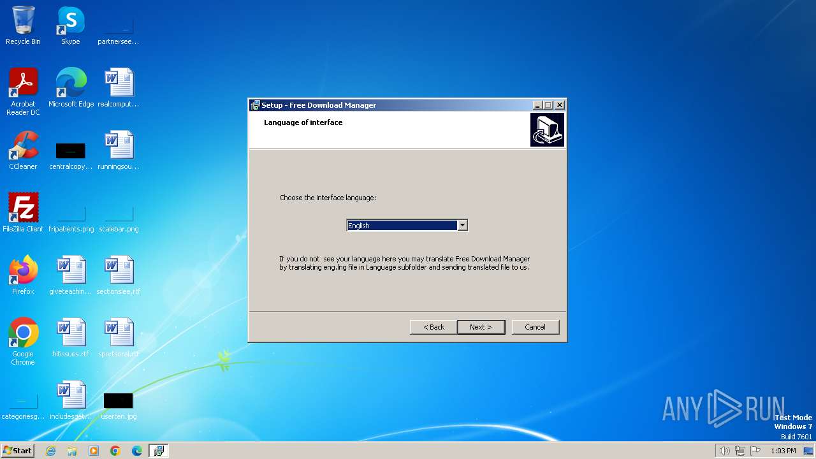
Task: Open the Action Center flag icon
Action: [756, 451]
